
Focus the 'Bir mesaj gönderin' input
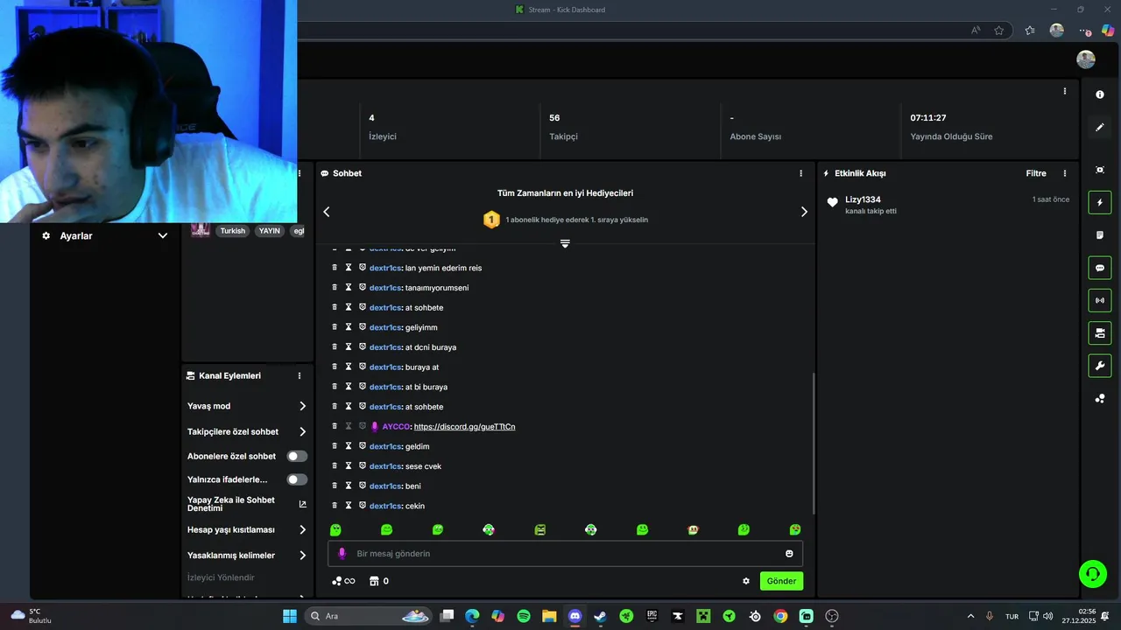point(565,554)
